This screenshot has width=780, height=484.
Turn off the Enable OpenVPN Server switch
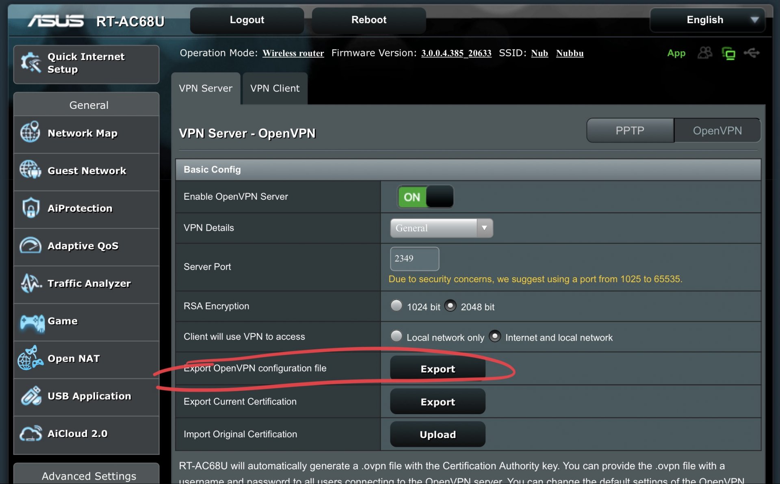425,197
